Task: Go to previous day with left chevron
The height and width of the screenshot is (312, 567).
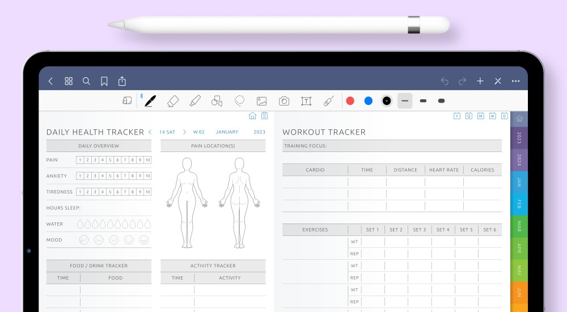Action: click(150, 132)
